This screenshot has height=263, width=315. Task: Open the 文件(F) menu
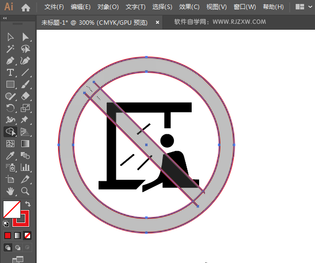click(54, 7)
